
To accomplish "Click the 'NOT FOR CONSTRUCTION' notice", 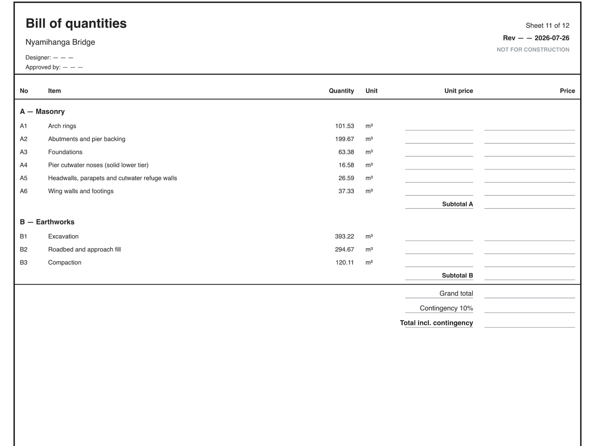I will click(x=533, y=49).
